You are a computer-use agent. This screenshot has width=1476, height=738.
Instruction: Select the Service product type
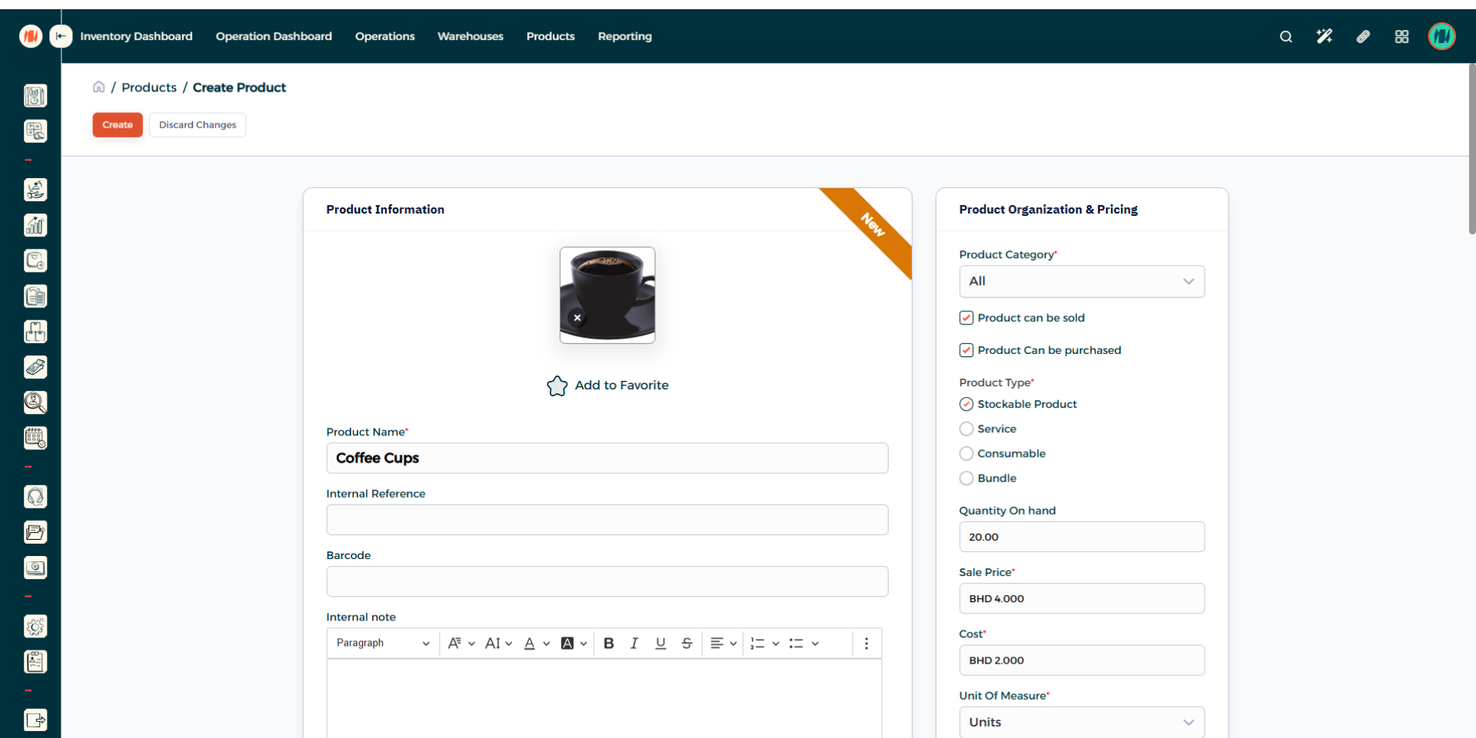[966, 429]
